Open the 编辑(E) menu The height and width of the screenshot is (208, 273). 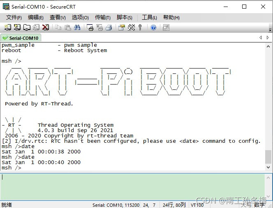pos(36,17)
